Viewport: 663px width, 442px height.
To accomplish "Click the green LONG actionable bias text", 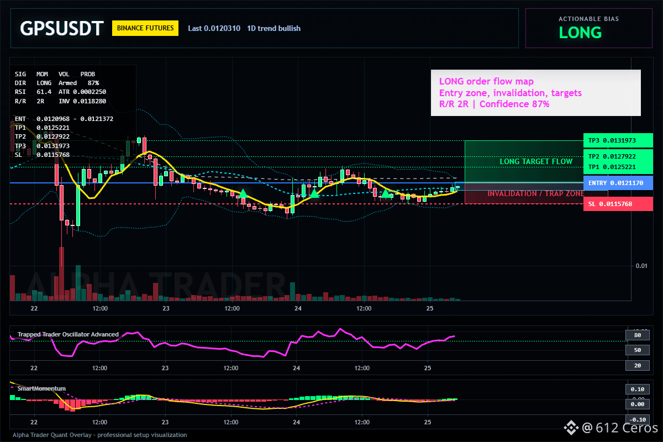I will coord(580,33).
